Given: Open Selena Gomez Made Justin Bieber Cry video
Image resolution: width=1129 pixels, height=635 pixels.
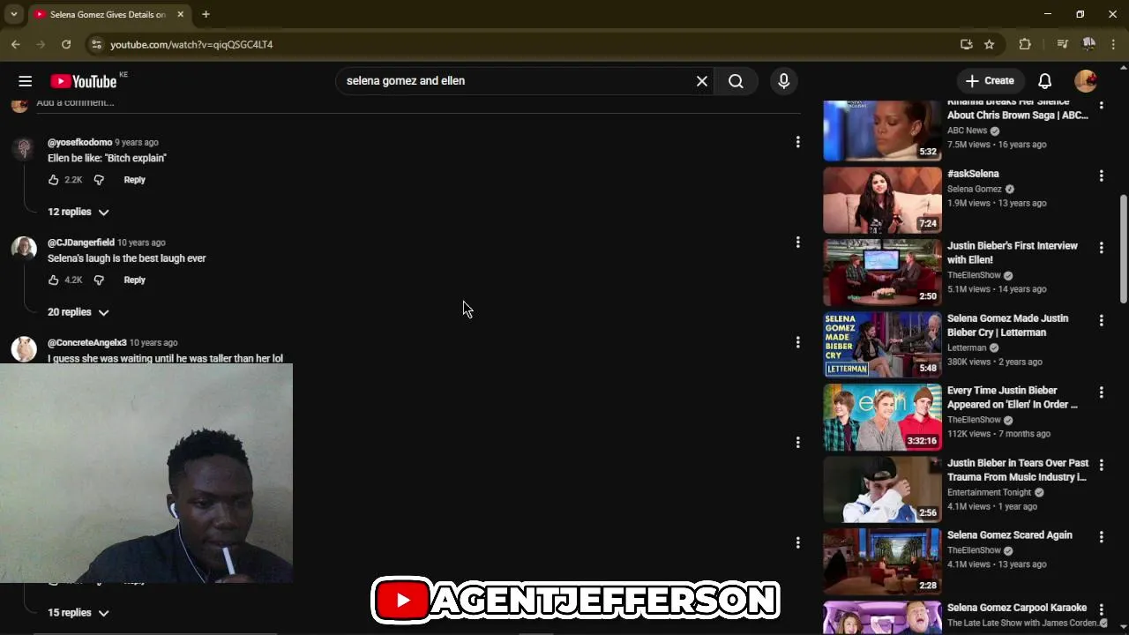Looking at the screenshot, I should pyautogui.click(x=882, y=345).
